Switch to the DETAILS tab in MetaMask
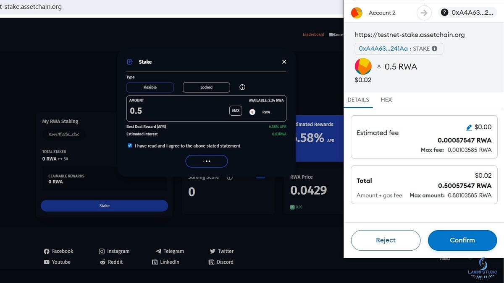This screenshot has width=504, height=283. pos(358,100)
